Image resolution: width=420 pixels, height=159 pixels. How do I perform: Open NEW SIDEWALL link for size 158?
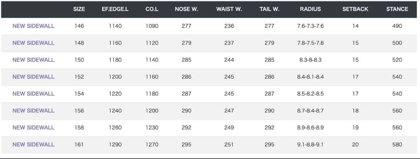(33, 128)
